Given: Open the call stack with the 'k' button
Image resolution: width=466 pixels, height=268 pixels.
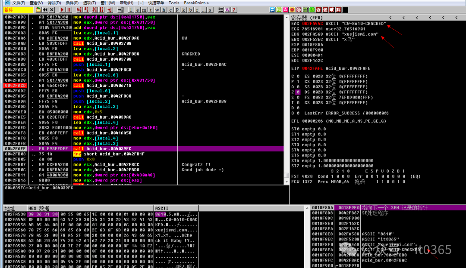Looking at the screenshot, I should click(x=184, y=9).
